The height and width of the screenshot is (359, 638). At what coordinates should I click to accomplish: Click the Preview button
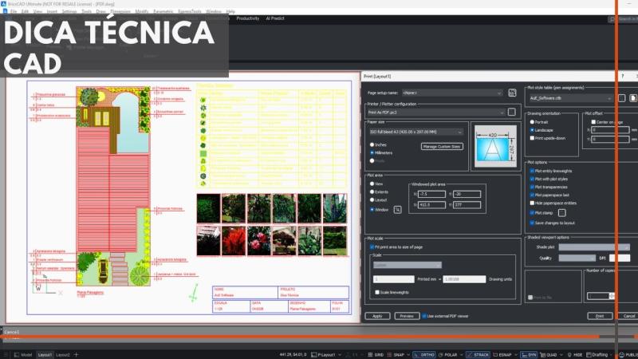pos(407,316)
